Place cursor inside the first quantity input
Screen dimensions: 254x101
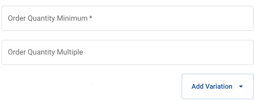coord(128,18)
